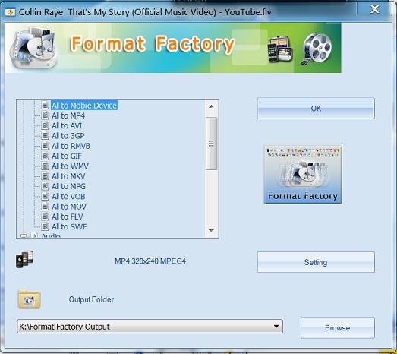Screen dimensions: 397x354
Task: Choose All to MOV
Action: coord(69,207)
